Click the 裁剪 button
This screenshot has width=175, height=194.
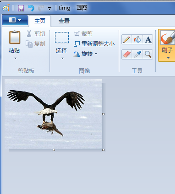tap(83, 34)
